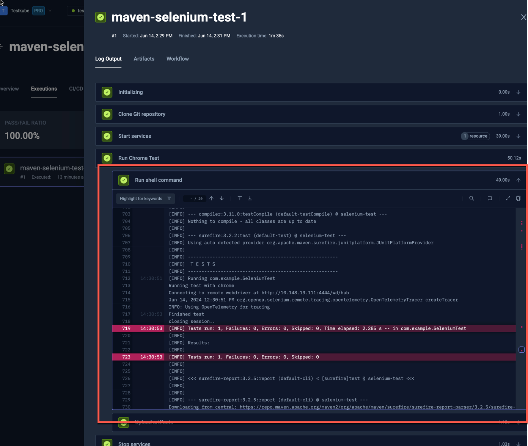This screenshot has width=528, height=446.
Task: Toggle the Run shell command success status icon
Action: 124,180
